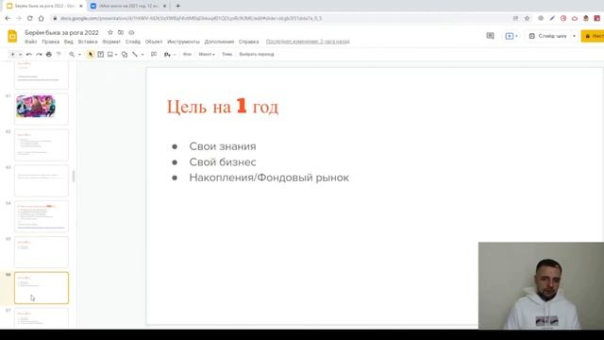Go back in the browser
The height and width of the screenshot is (340, 604).
pyautogui.click(x=8, y=18)
